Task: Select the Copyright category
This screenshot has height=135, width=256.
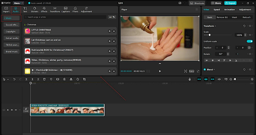Action: click(x=11, y=32)
